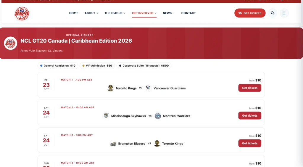Screen dimensions: 303x167
Task: Click the 'from $10' price in Match 3
Action: click(x=255, y=136)
